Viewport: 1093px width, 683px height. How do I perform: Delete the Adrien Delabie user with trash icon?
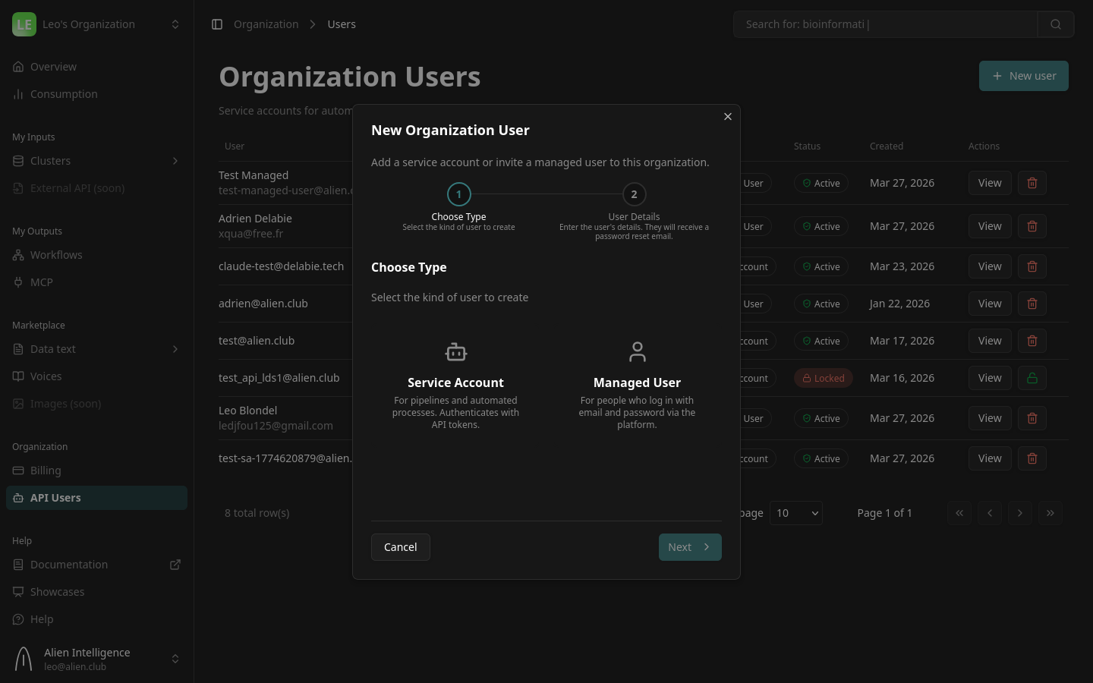click(1032, 226)
